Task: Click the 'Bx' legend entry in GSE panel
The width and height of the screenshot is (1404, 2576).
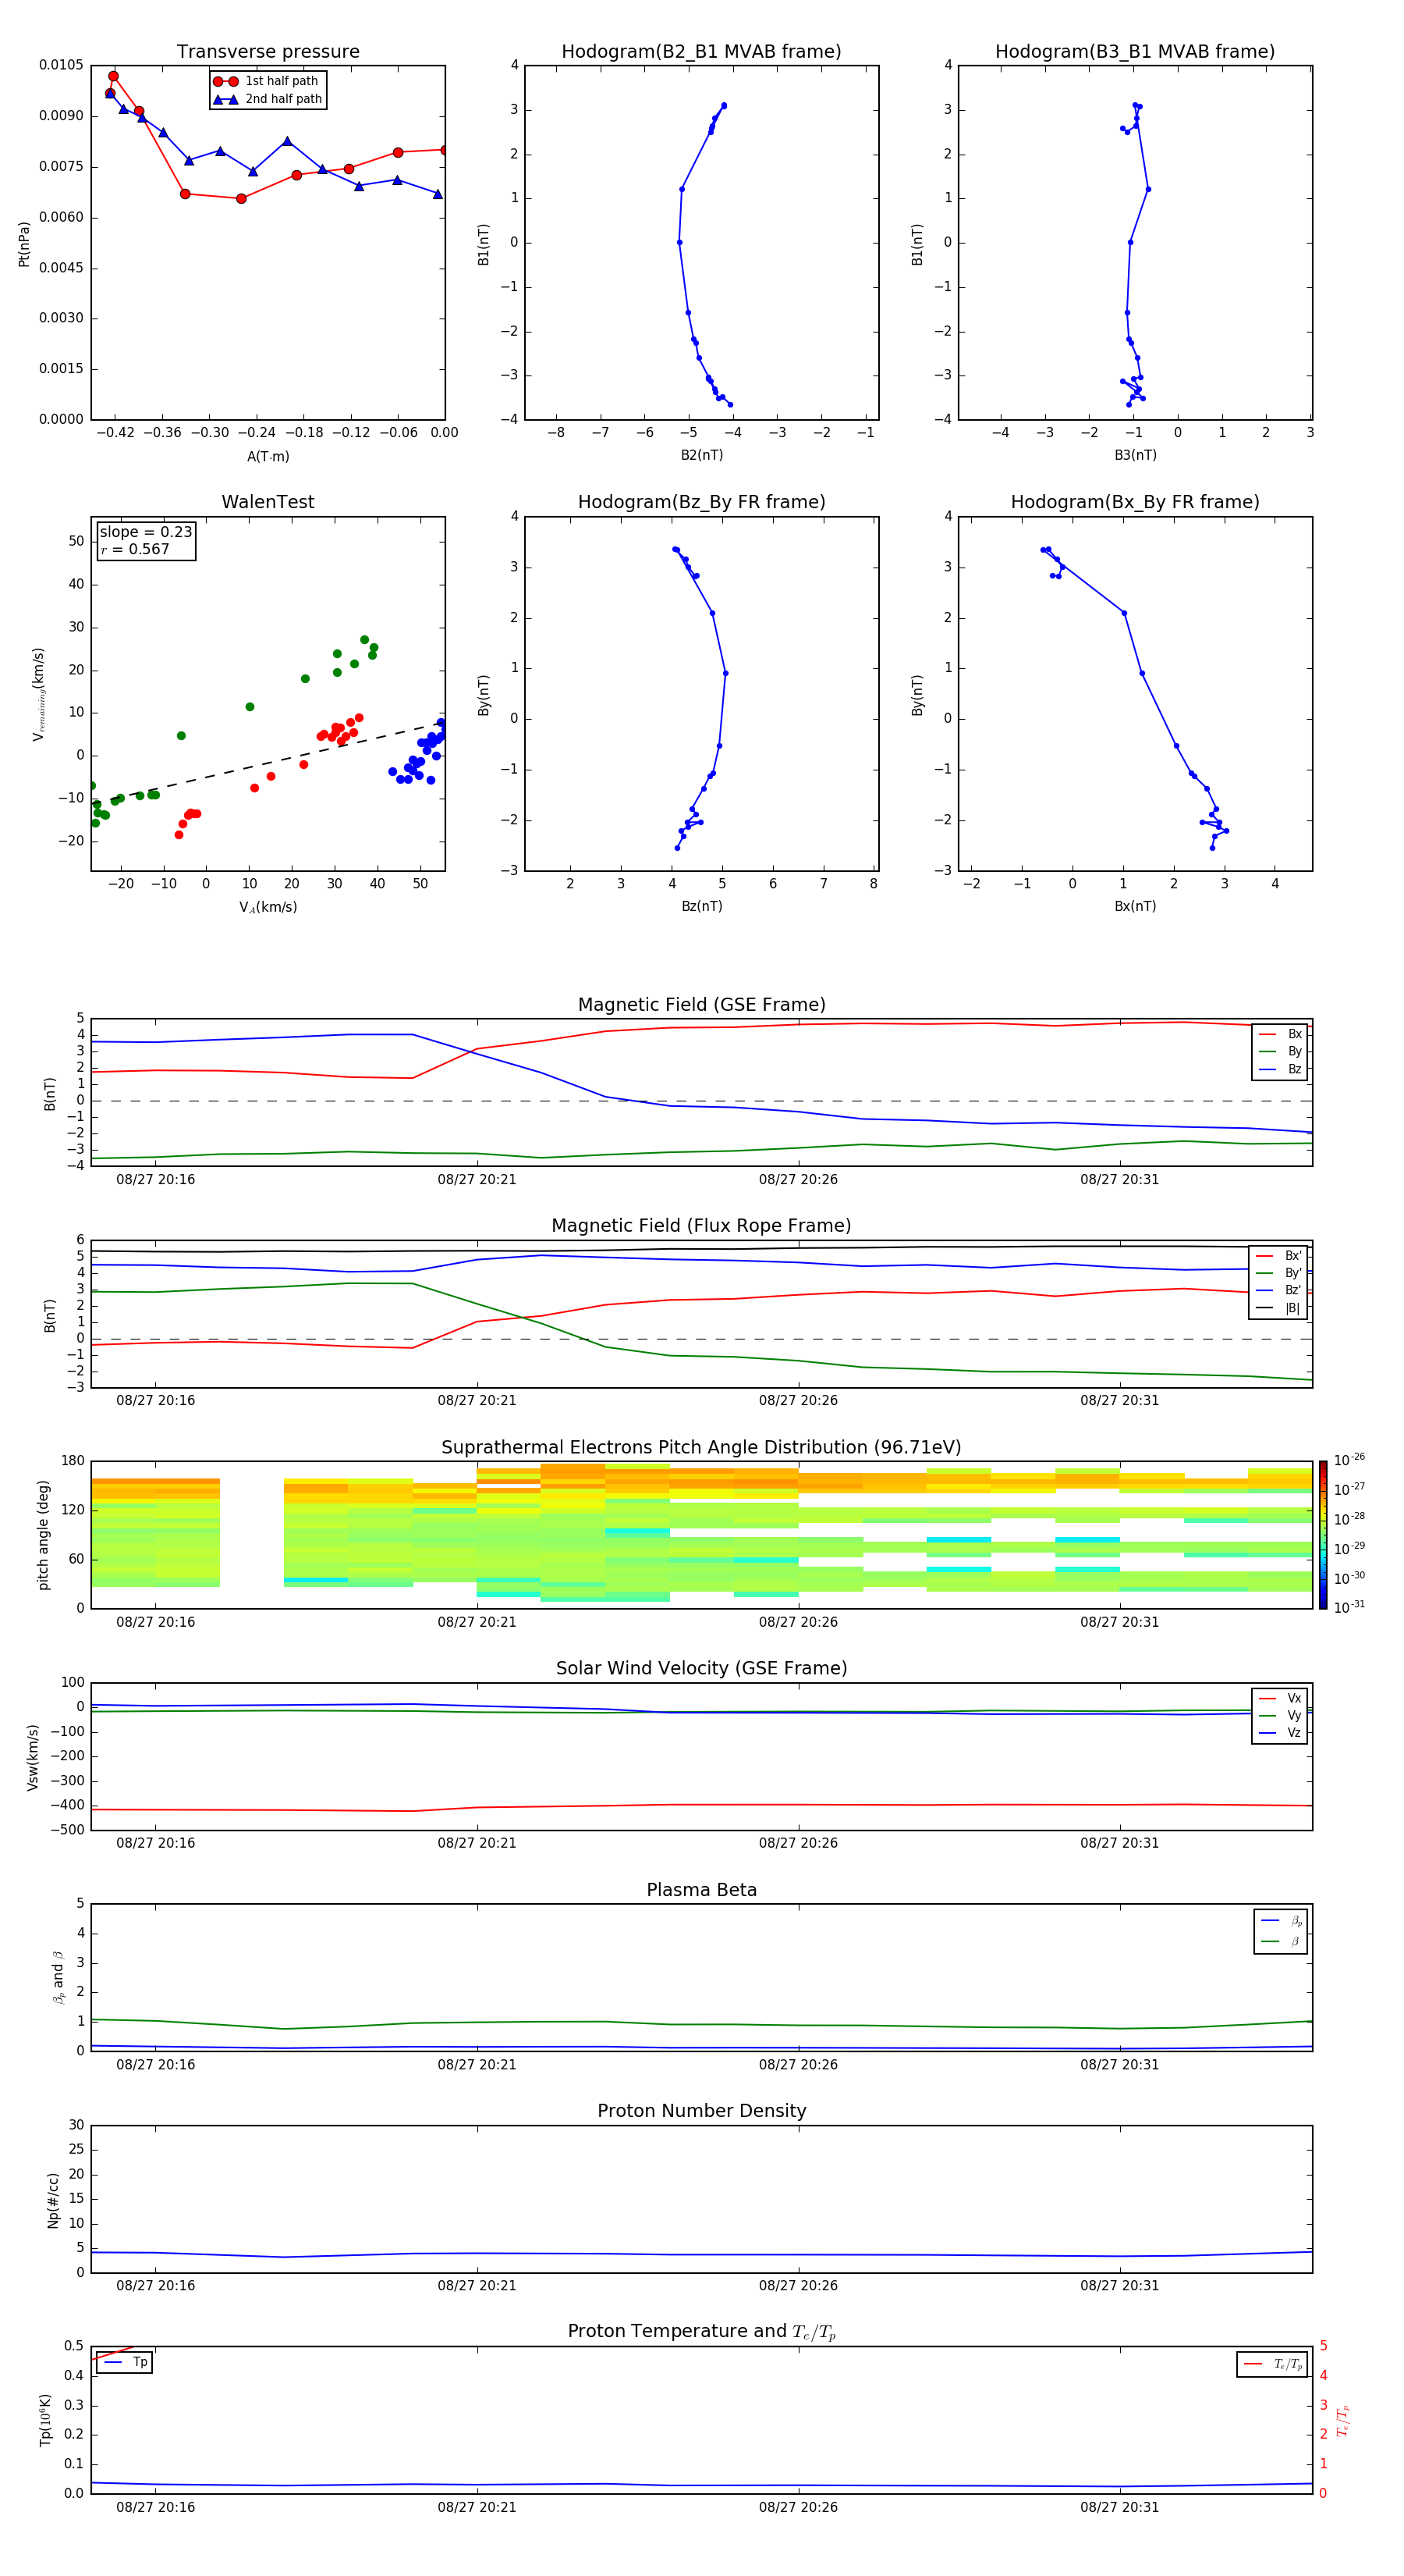Action: click(x=1281, y=1034)
